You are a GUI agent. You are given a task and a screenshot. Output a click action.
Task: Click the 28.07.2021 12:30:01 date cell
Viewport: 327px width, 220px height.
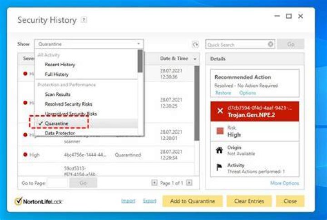pos(171,135)
